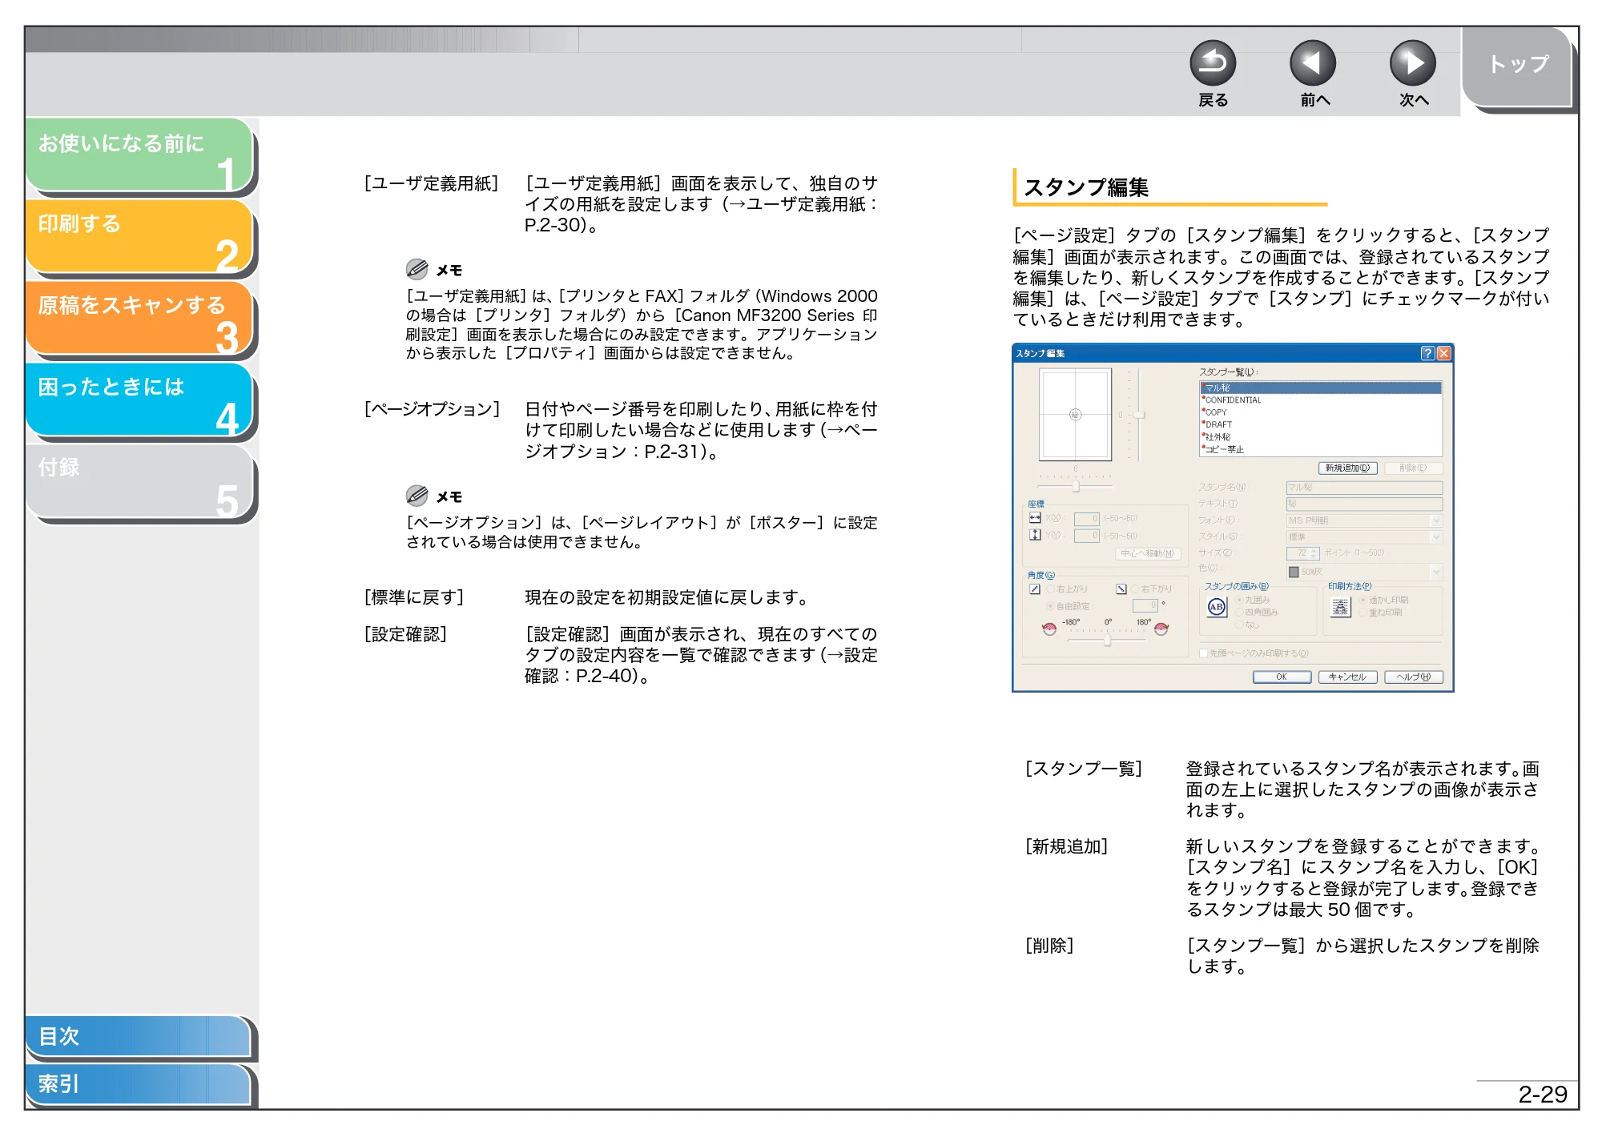Screen dimensions: 1602x1133
Task: Open the 目次 table of contents
Action: tap(138, 1036)
